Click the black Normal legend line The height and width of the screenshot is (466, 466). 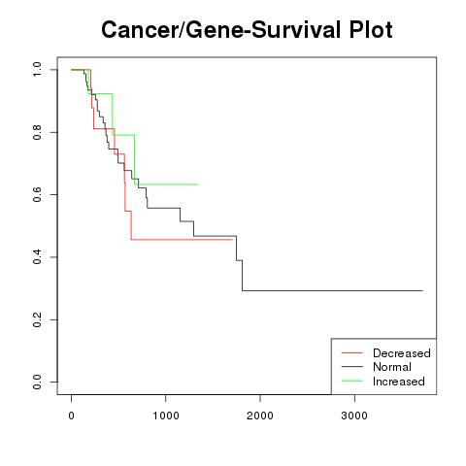[352, 366]
